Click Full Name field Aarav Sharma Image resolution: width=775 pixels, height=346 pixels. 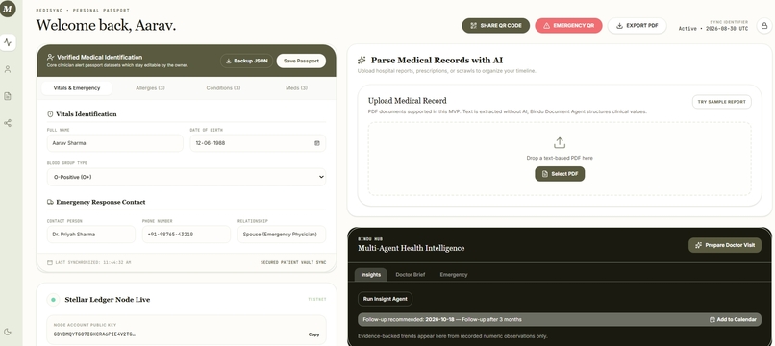114,143
